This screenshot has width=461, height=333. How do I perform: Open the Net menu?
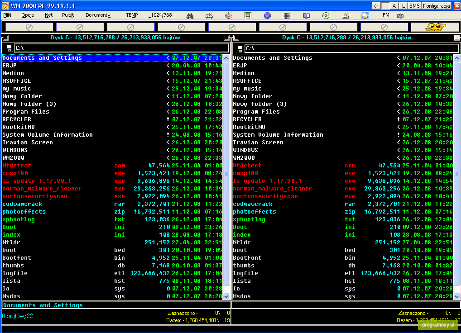tap(49, 15)
